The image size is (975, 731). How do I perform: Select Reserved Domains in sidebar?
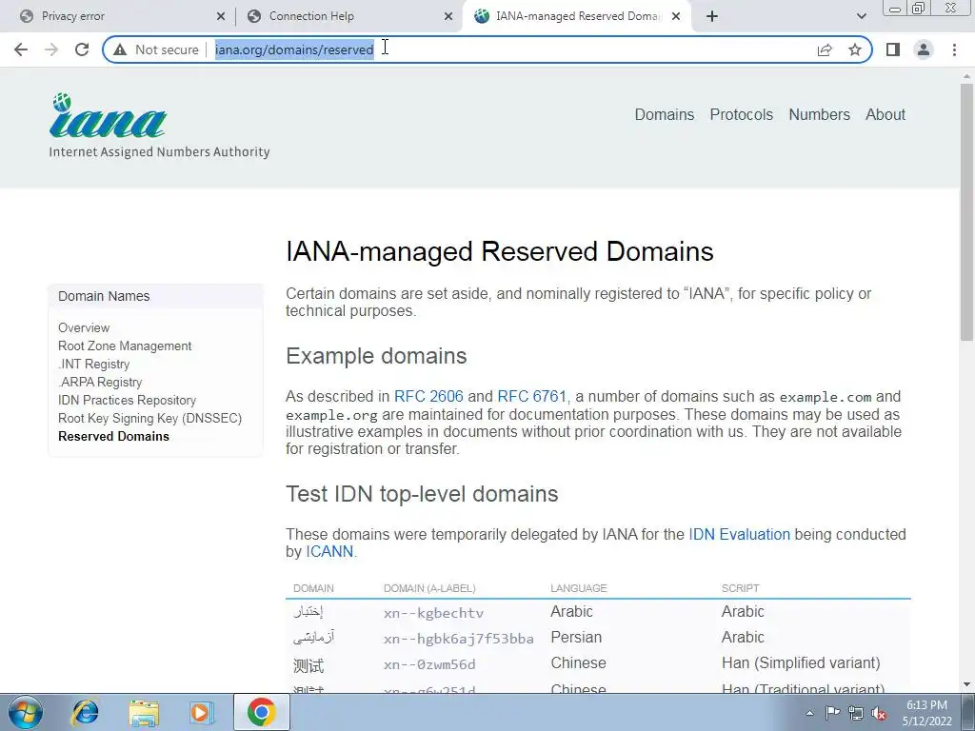click(114, 436)
